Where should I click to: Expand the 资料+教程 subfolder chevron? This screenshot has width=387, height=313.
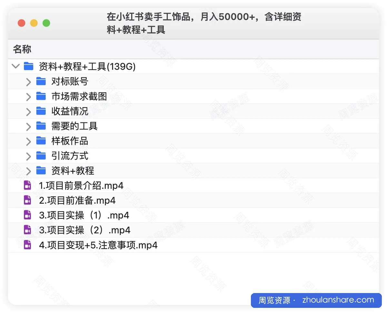point(28,171)
